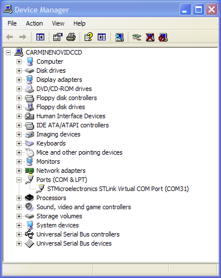Screen dimensions: 221x278
Task: Select Sound, video and game controllers
Action: [84, 207]
